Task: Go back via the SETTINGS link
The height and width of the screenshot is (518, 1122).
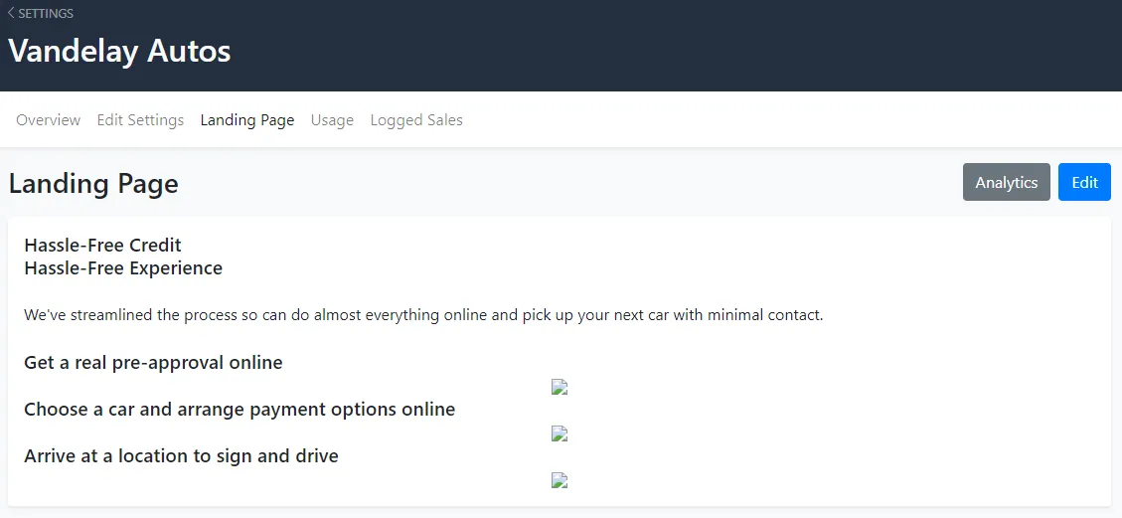Action: coord(46,14)
